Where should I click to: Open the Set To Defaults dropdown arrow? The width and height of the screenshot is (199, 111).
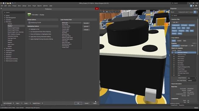click(13, 103)
